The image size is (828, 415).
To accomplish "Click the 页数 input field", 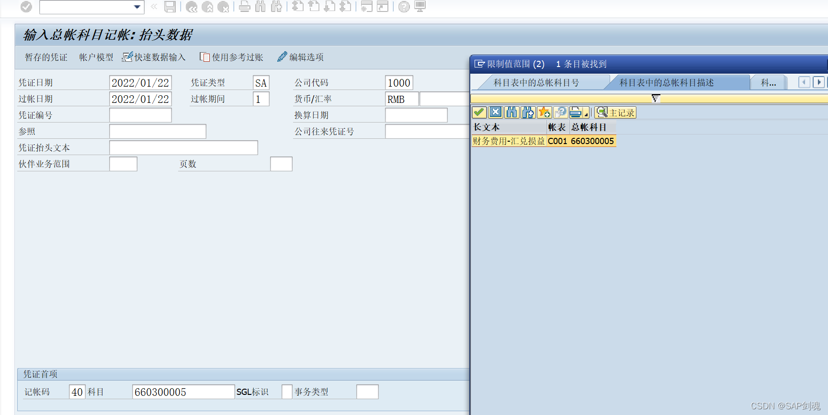I will pos(281,164).
